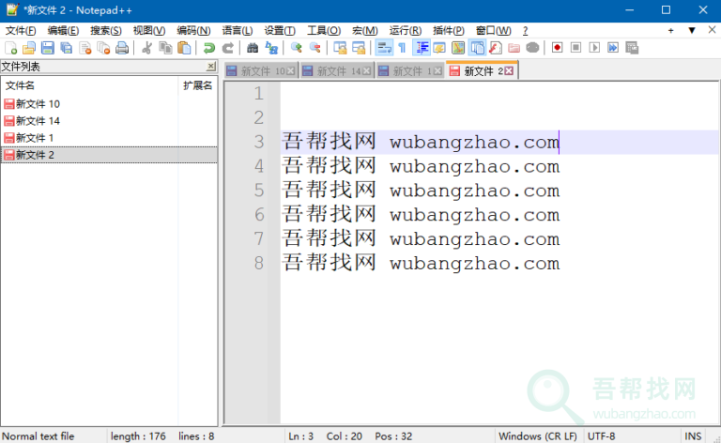Open the 编码(N) menu
The width and height of the screenshot is (721, 443).
coord(193,30)
